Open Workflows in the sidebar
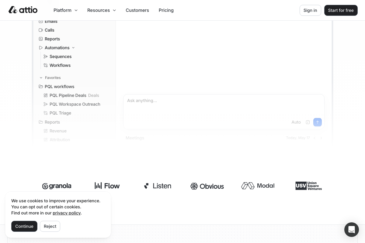This screenshot has height=243, width=365. point(60,65)
